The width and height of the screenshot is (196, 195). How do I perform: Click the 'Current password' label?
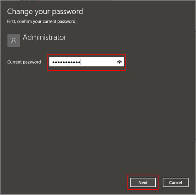(x=24, y=62)
